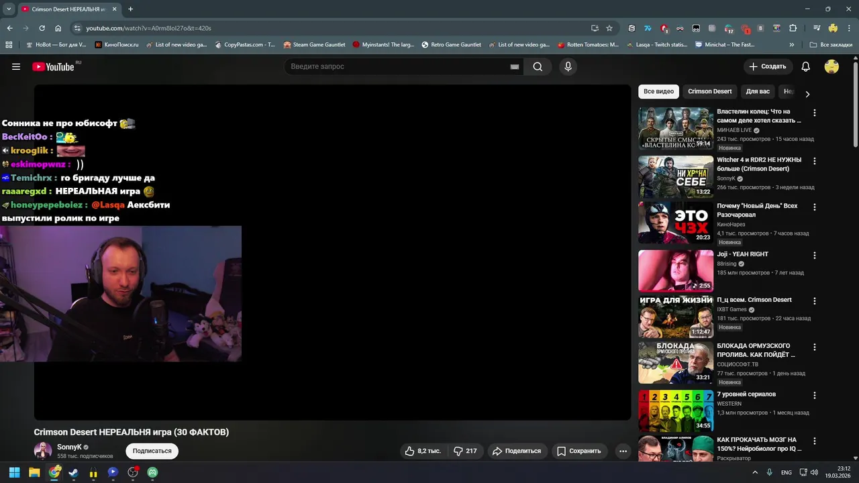Open the CopyPastas.com bookmark

pyautogui.click(x=245, y=45)
